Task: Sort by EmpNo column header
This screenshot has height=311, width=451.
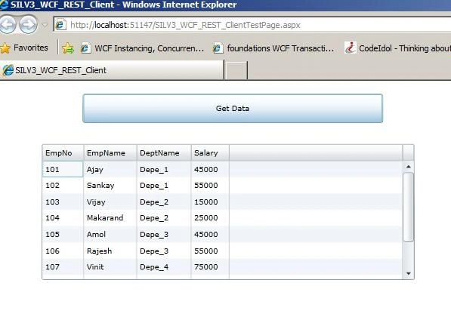Action: pyautogui.click(x=63, y=152)
